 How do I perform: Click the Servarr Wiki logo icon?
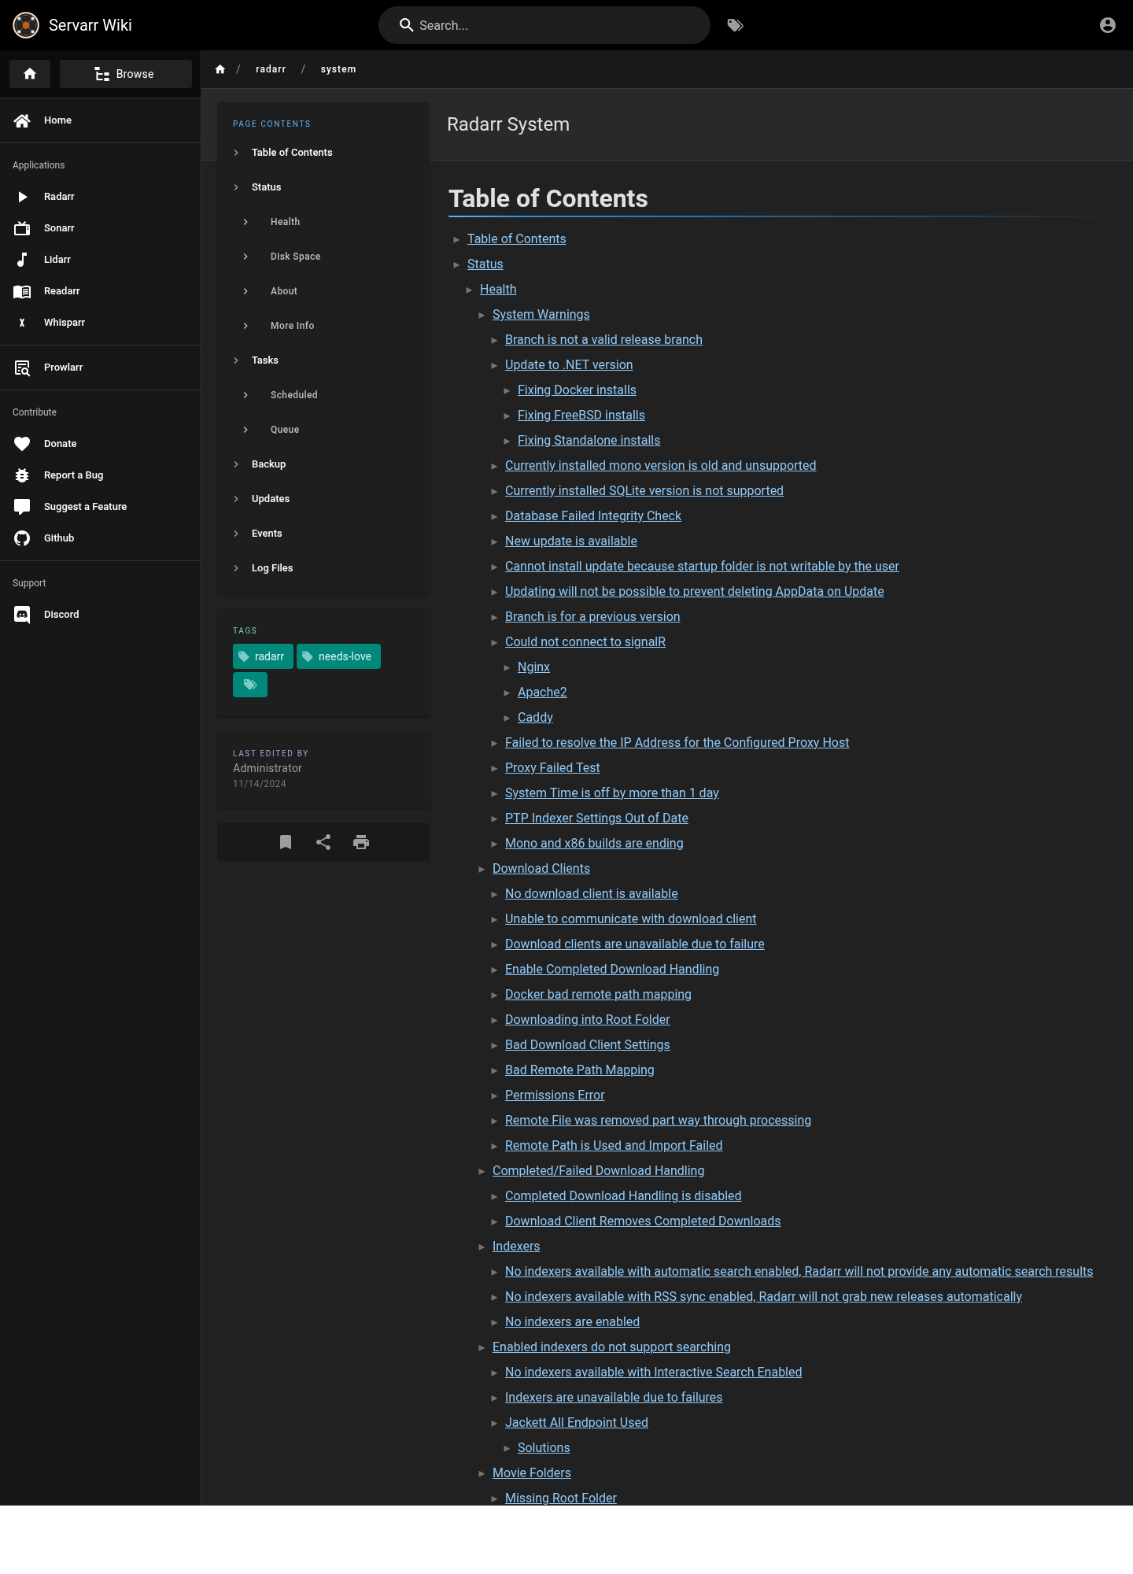[26, 25]
